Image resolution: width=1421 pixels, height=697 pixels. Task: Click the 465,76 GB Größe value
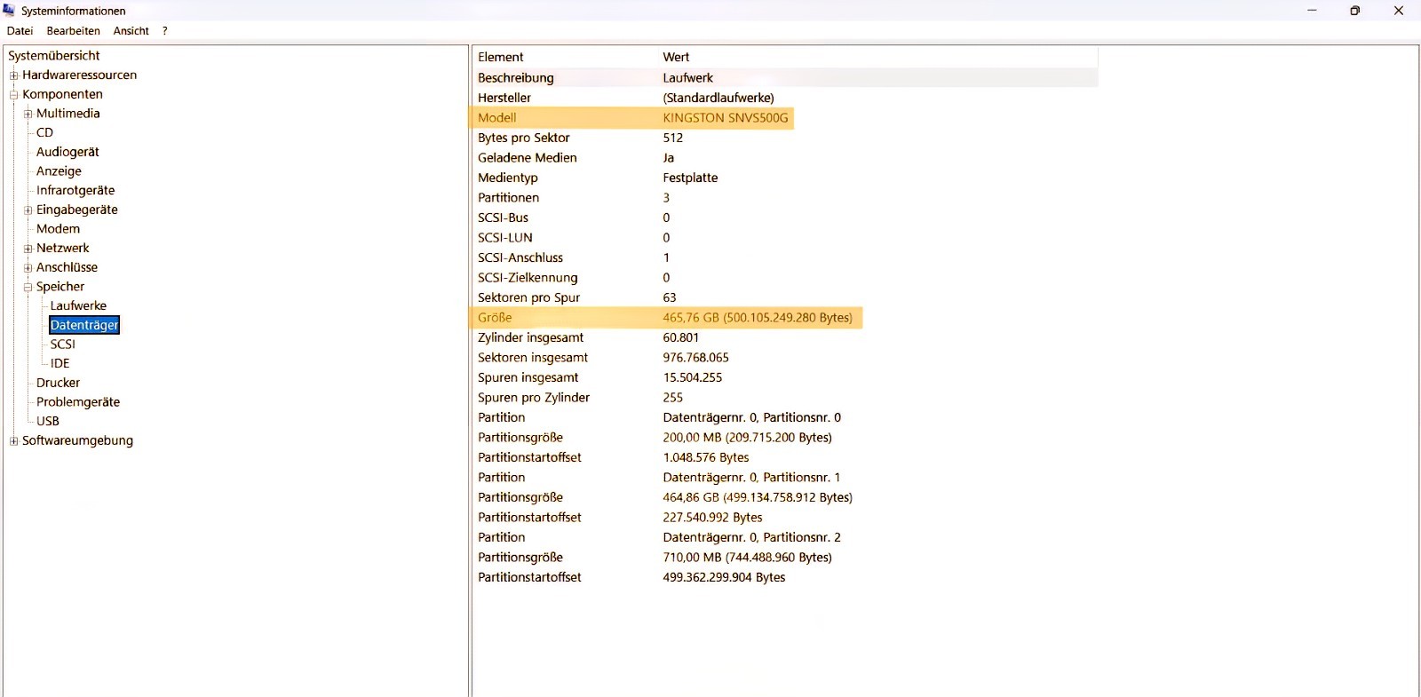pos(758,318)
